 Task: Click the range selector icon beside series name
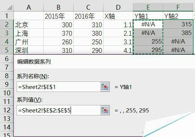tap(105, 87)
